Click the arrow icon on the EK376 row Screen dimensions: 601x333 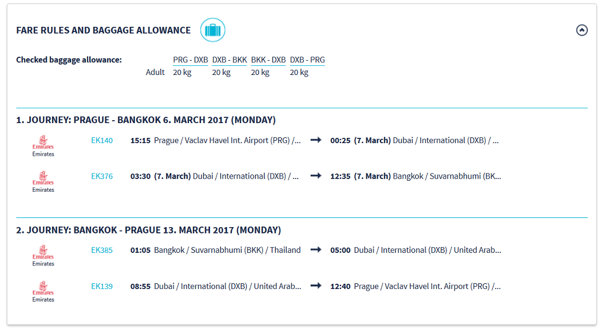(315, 176)
